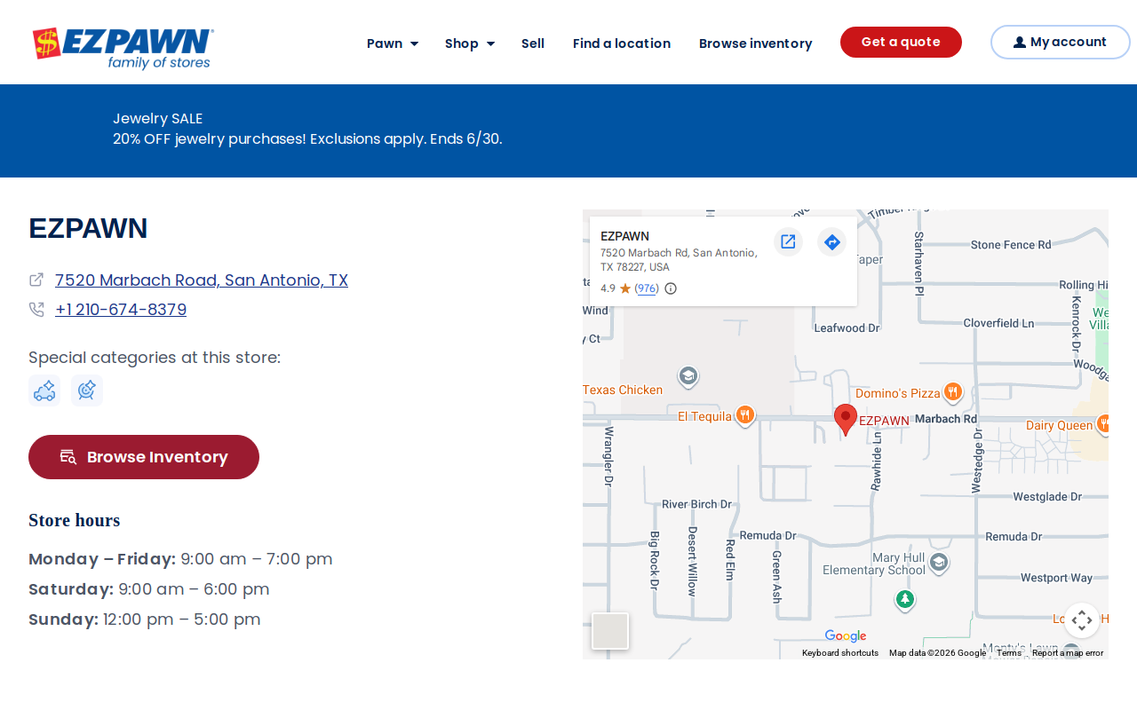
Task: Click the Mary Hull Elementary School marker
Action: tap(938, 563)
